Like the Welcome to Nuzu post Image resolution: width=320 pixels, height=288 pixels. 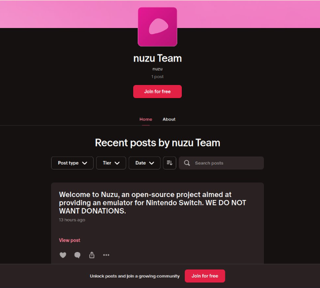click(63, 255)
